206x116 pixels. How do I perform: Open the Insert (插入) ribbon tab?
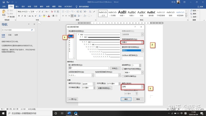(x=17, y=6)
